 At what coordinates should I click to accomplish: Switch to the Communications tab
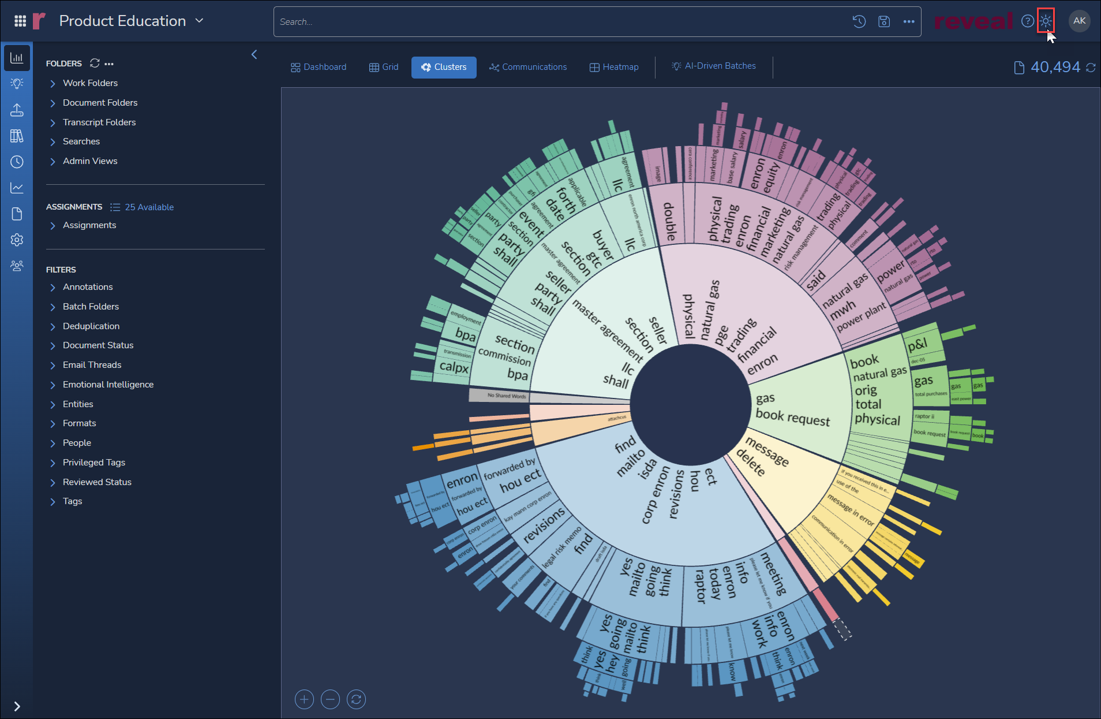click(528, 67)
